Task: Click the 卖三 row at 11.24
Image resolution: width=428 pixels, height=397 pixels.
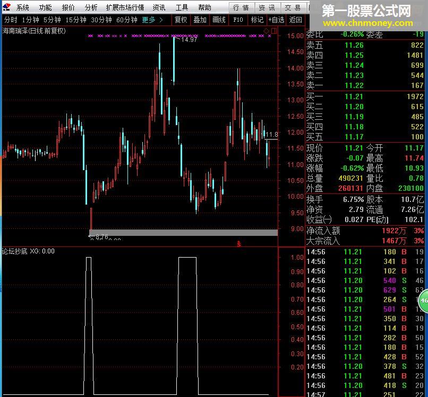Action: coord(365,65)
